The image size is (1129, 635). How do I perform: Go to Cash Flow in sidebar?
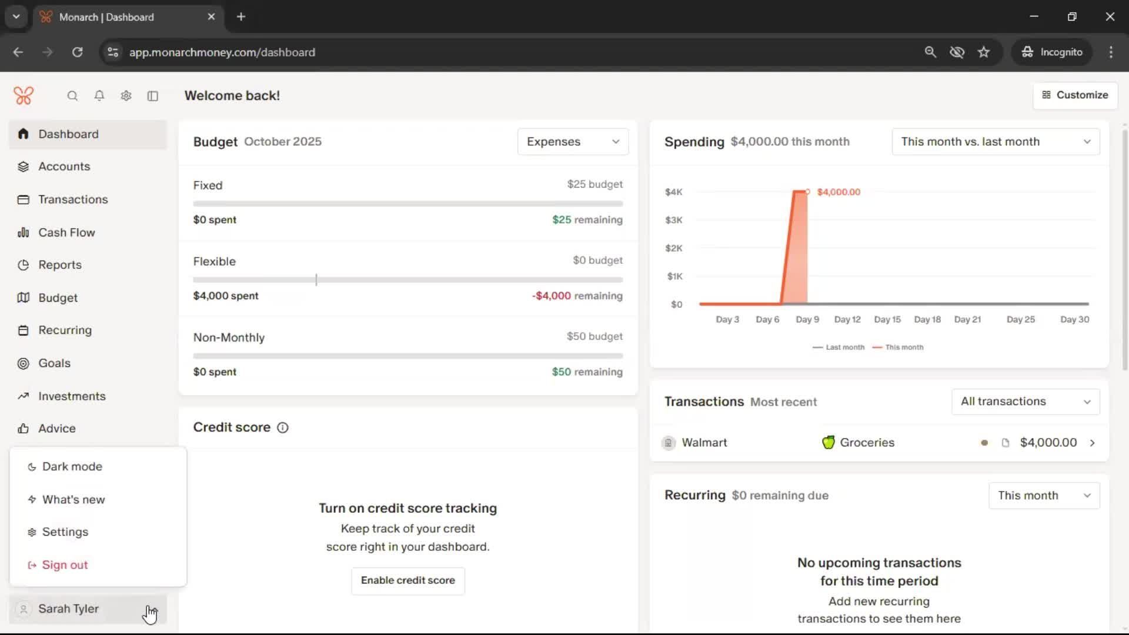[66, 232]
